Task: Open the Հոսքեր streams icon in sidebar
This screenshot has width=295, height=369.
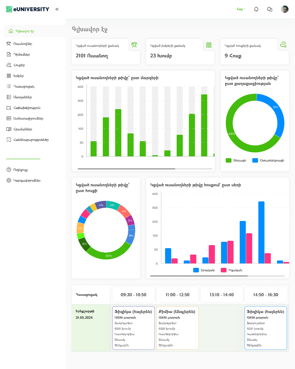Action: tap(10, 65)
